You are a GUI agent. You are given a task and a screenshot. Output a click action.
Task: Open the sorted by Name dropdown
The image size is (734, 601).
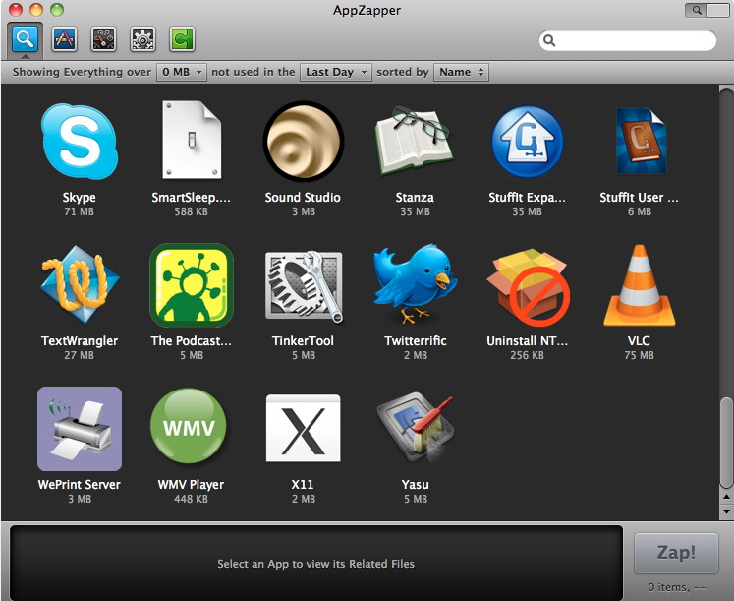pos(461,72)
